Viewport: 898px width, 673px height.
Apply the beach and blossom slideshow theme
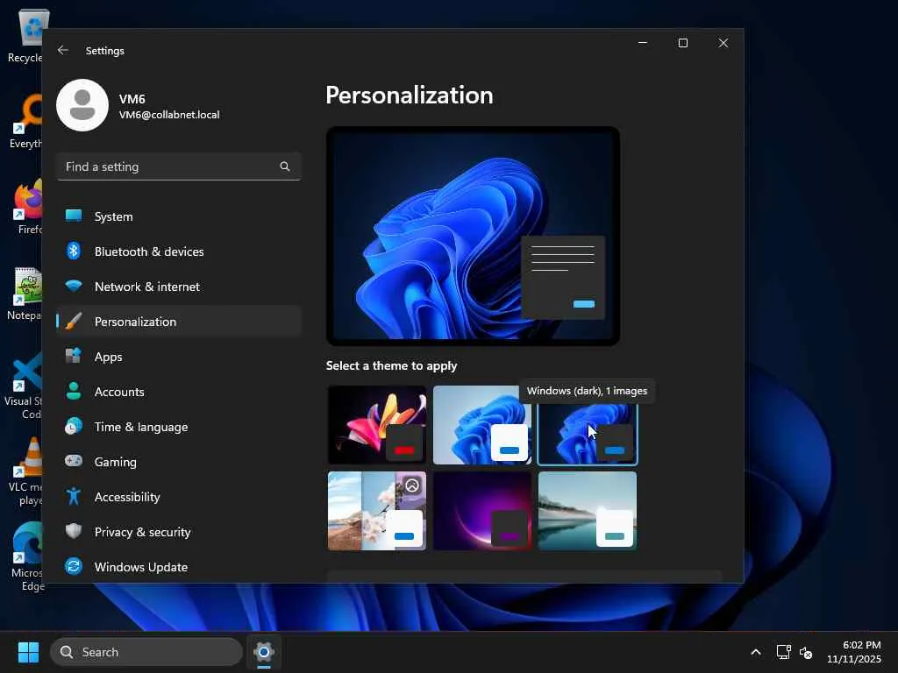click(377, 511)
